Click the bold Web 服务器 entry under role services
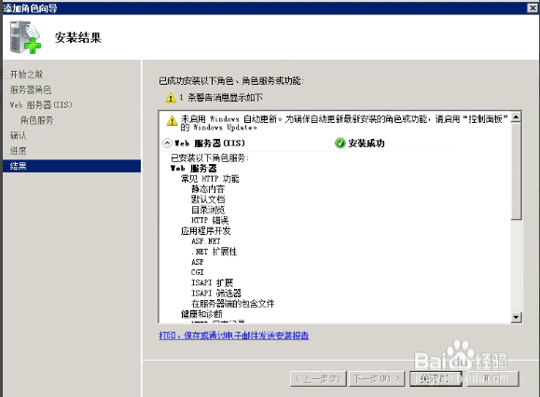The height and width of the screenshot is (397, 540). (x=194, y=169)
